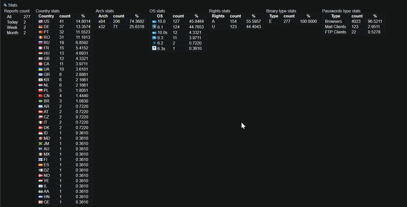Screen dimensions: 407x207
Task: Select the German flag beside DE
Action: tap(40, 27)
